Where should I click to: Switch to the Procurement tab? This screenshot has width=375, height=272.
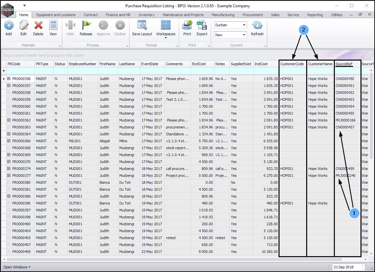pos(253,15)
